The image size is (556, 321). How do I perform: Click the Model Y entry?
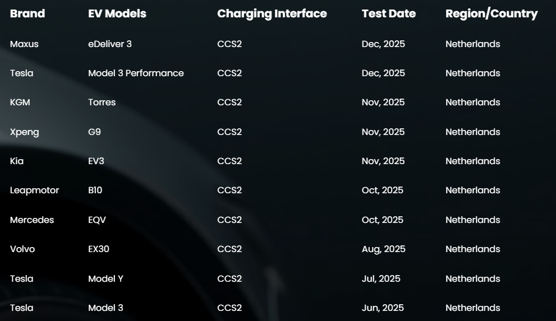tap(105, 279)
